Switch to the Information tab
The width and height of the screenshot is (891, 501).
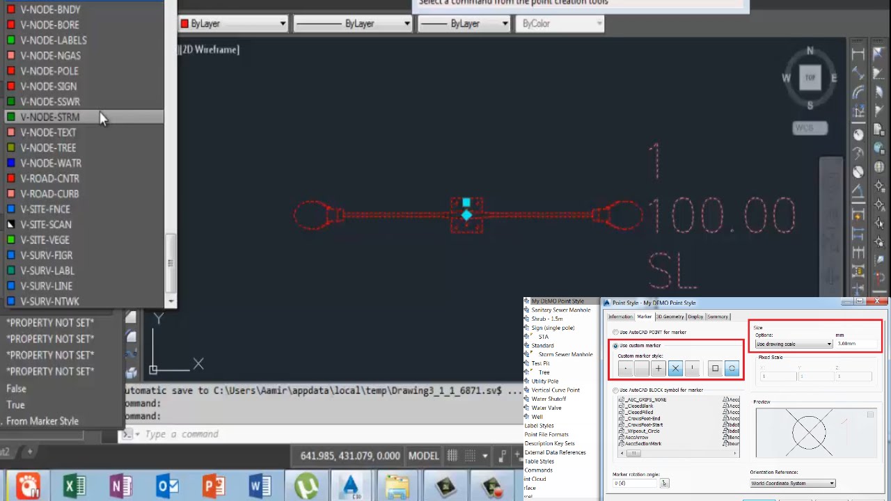pyautogui.click(x=620, y=317)
